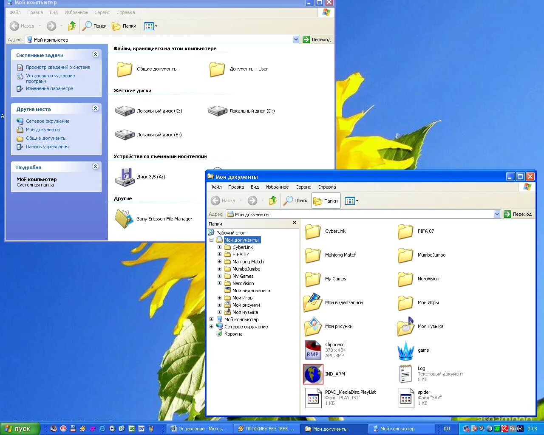Image resolution: width=544 pixels, height=435 pixels.
Task: Click the Мой компьютер taskbar button
Action: click(401, 429)
